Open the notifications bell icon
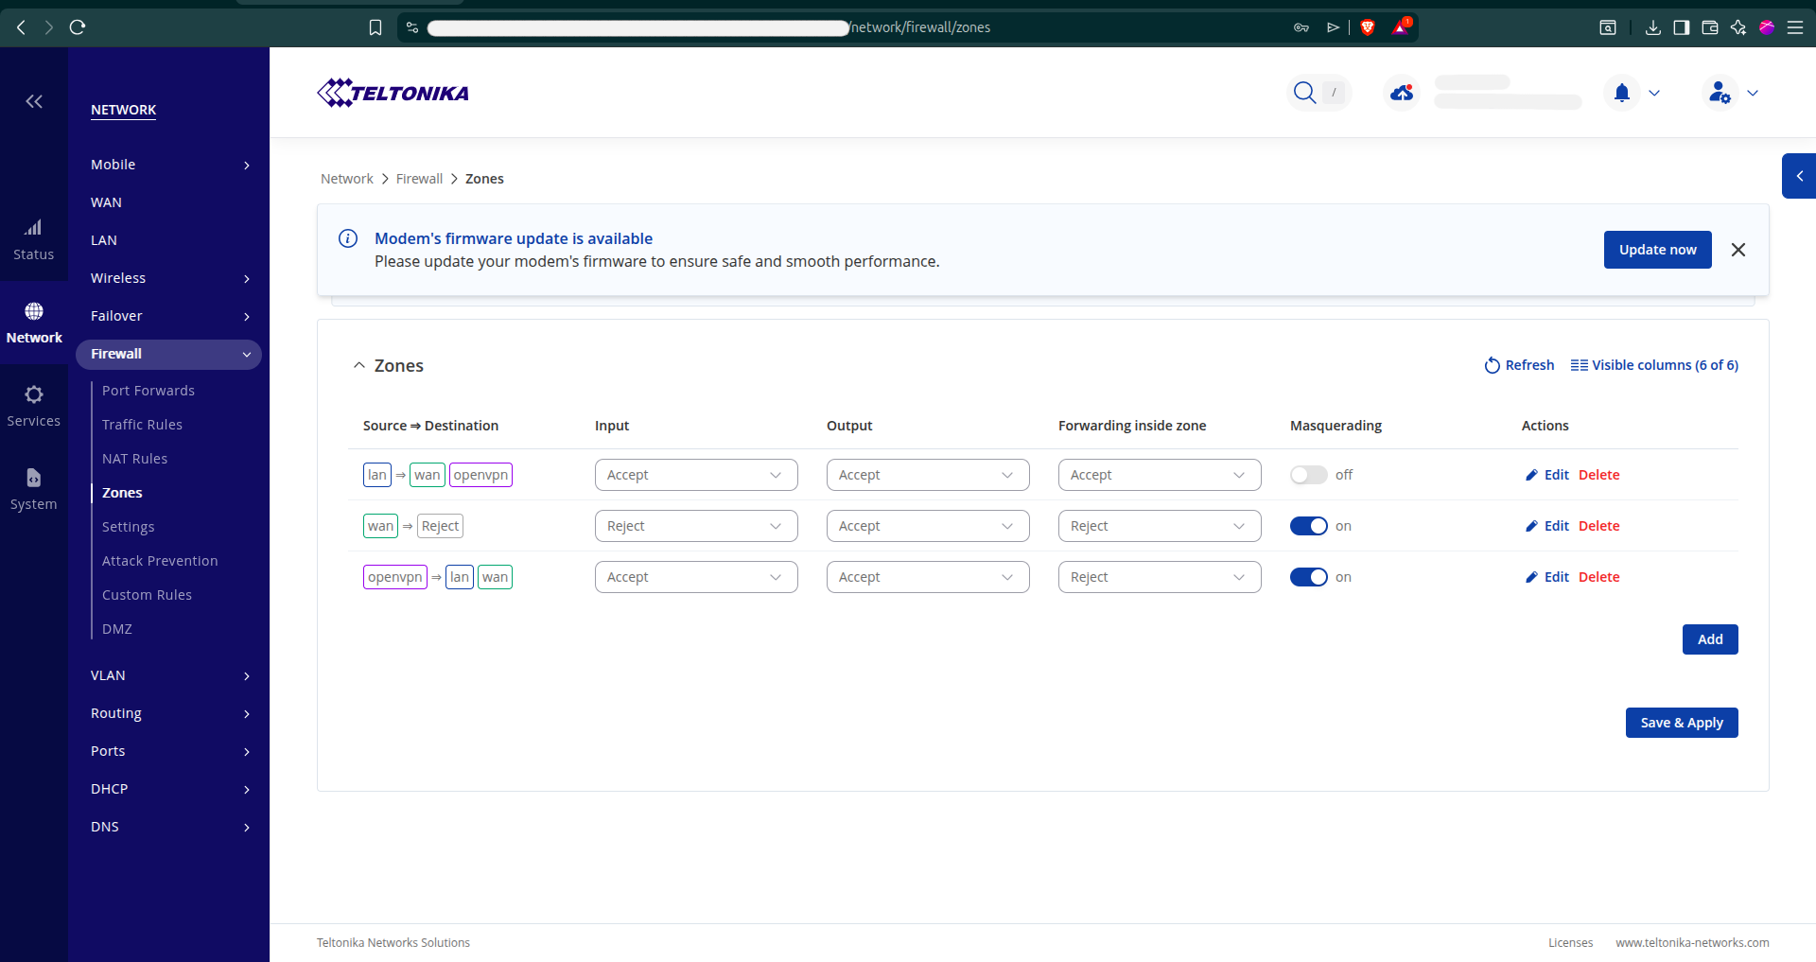The height and width of the screenshot is (962, 1816). click(1622, 93)
